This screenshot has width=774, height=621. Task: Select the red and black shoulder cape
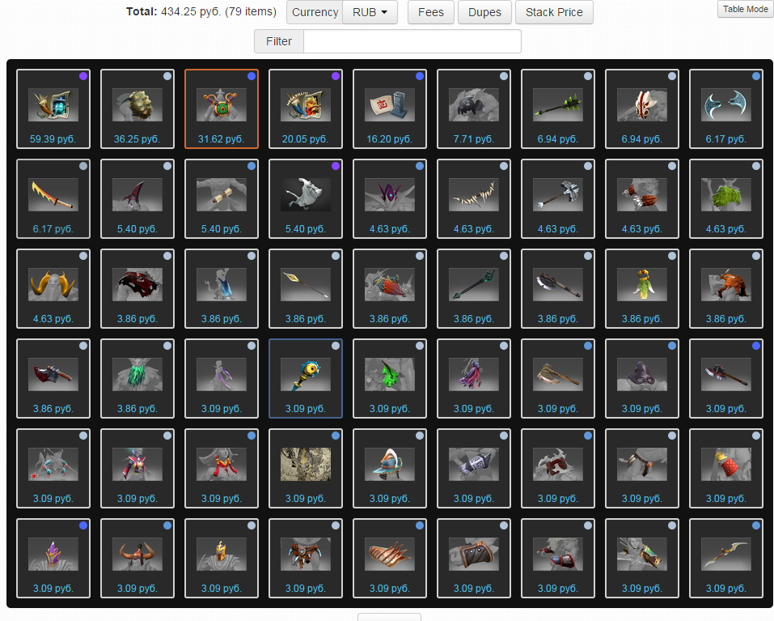point(137,288)
